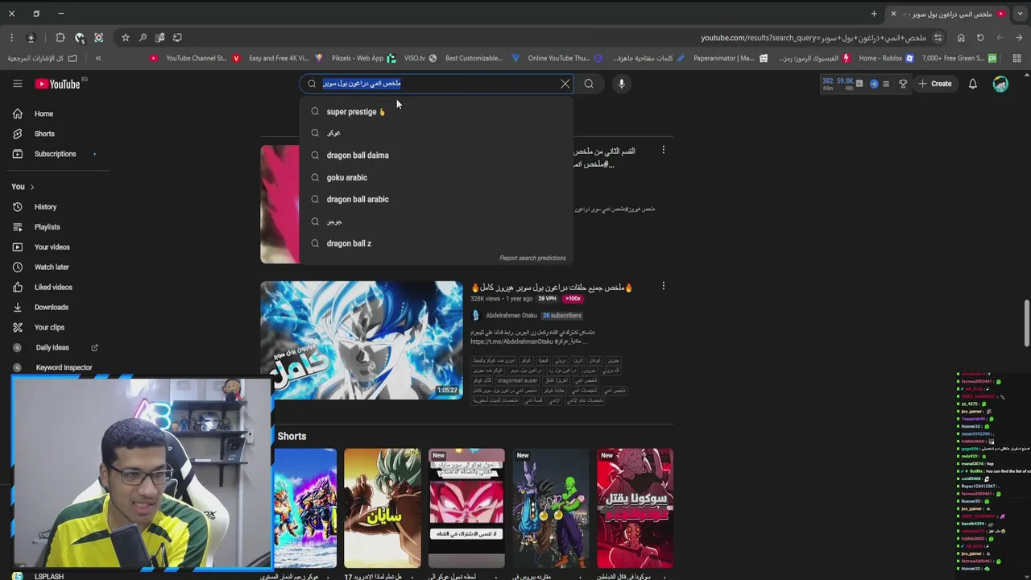
Task: Click the trophy icon in YouTube header
Action: (903, 84)
